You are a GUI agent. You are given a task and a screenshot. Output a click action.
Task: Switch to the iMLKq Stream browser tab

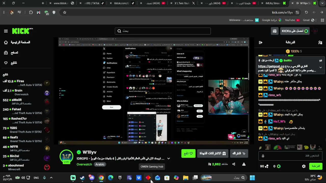click(x=274, y=3)
